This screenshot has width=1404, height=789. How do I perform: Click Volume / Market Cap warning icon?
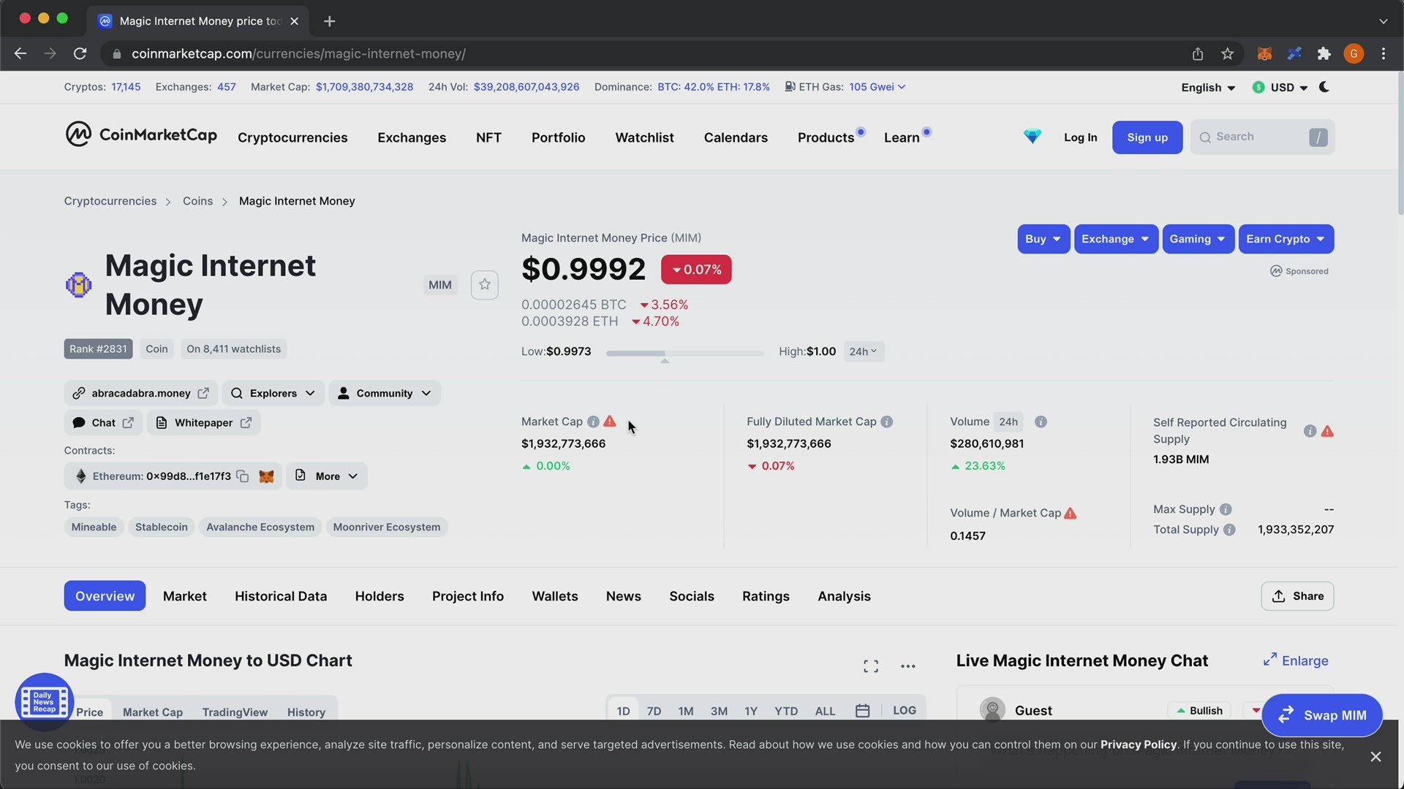pos(1071,513)
